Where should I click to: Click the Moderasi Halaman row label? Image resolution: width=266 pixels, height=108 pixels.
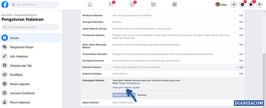92,15
